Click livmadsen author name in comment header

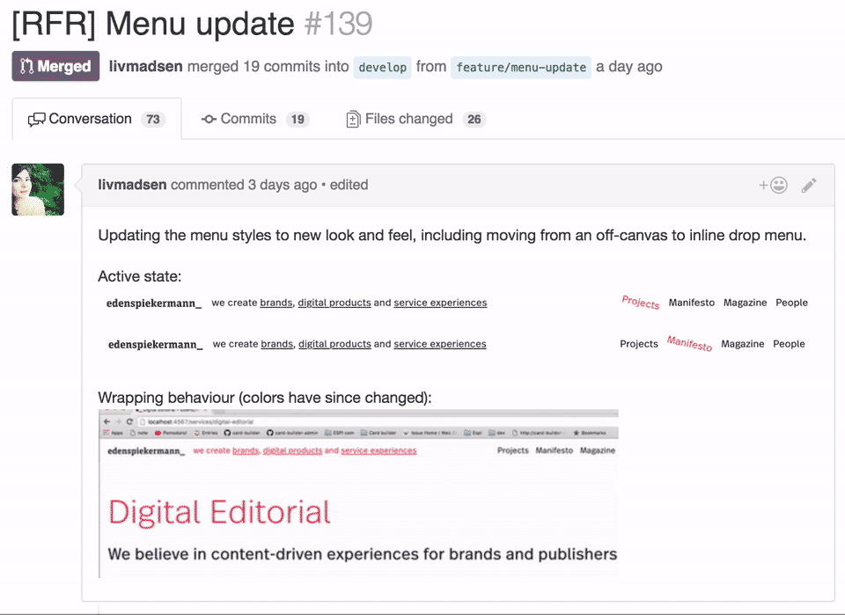[x=132, y=185]
